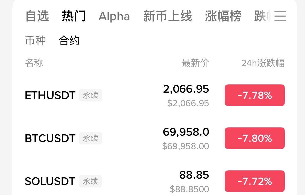Open the ETHUSDT perpetual contract row
The height and width of the screenshot is (195, 305).
click(x=50, y=95)
